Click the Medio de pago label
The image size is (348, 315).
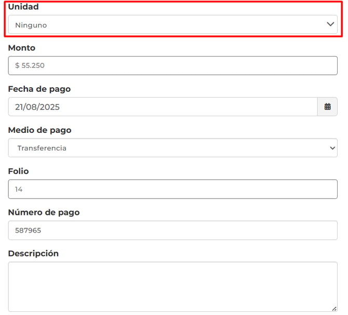[40, 130]
